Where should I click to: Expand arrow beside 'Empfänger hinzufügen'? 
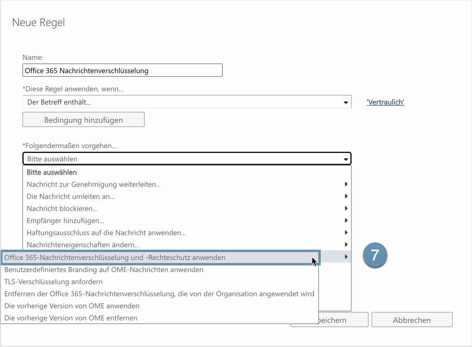(346, 220)
